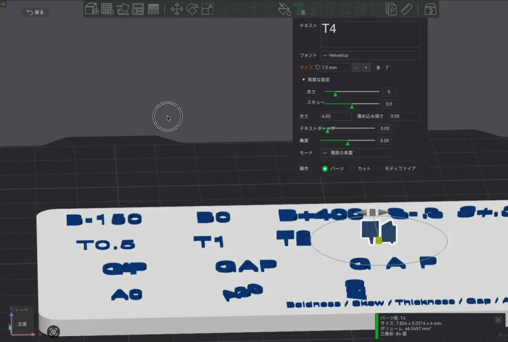
Task: Click the スキュー skew slider
Action: (x=352, y=104)
